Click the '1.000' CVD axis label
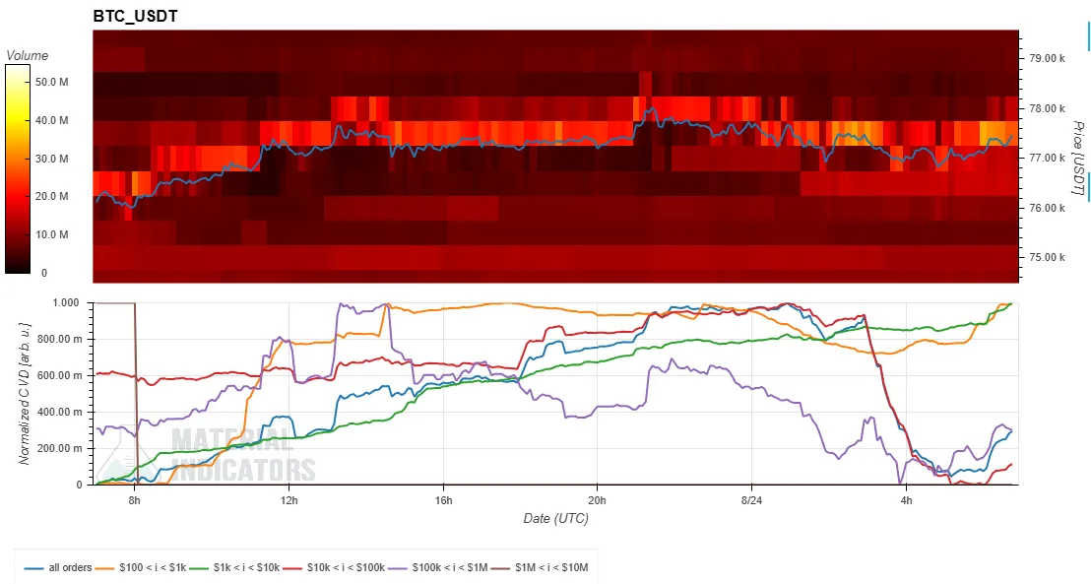Image resolution: width=1091 pixels, height=584 pixels. 68,302
